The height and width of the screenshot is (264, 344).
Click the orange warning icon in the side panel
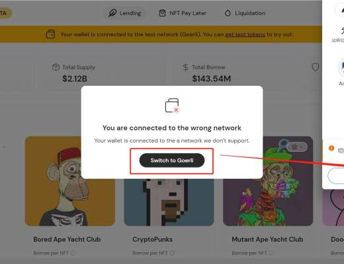tap(331, 148)
